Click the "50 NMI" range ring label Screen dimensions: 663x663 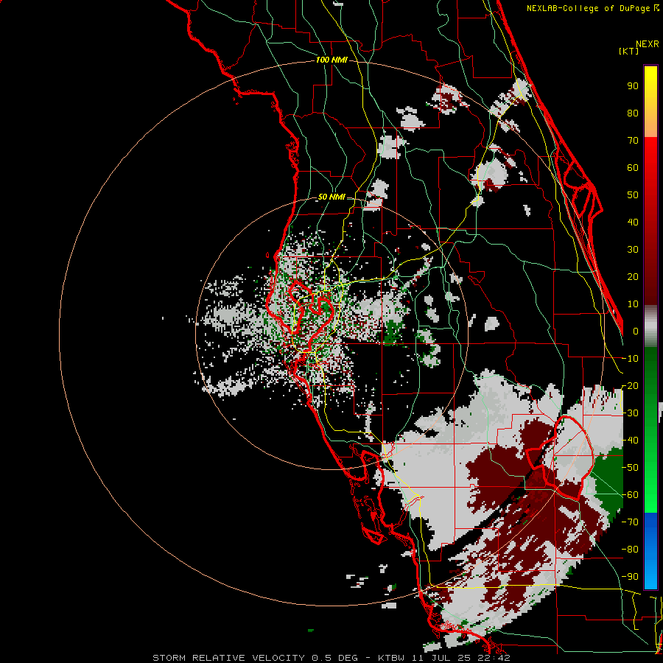331,197
